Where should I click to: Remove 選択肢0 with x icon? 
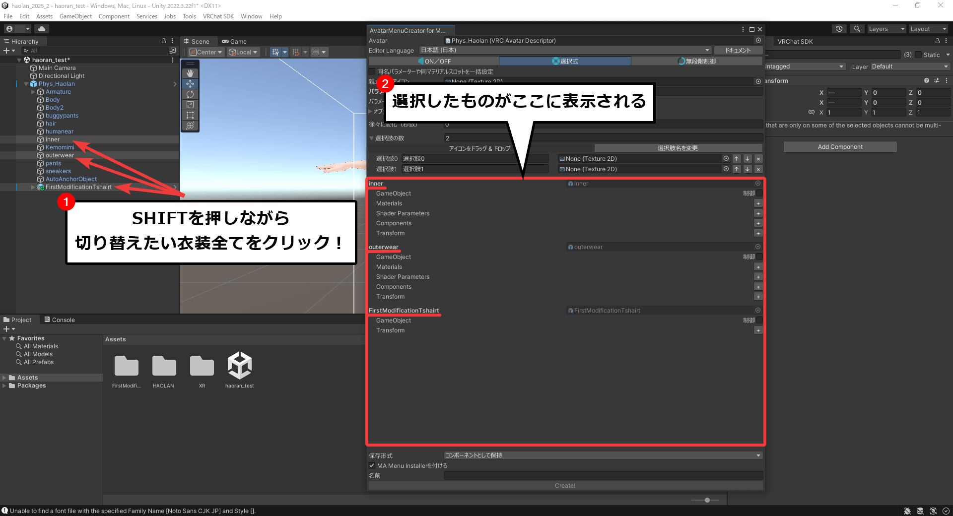tap(758, 158)
